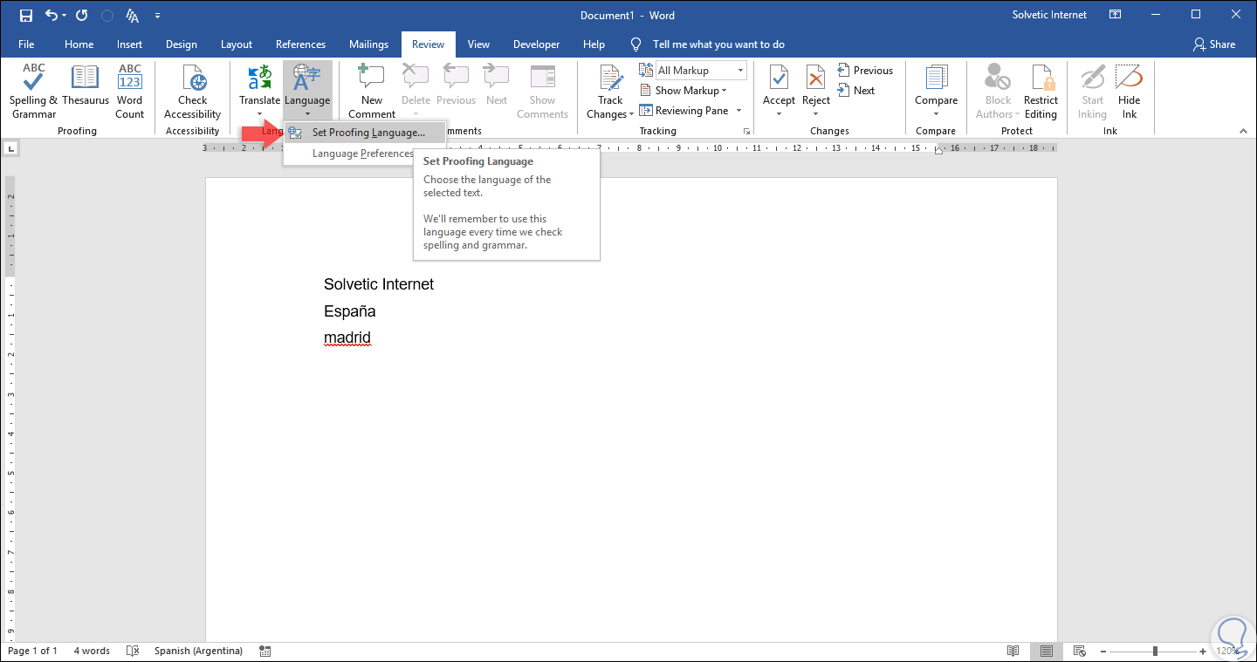Open the Design tab
The width and height of the screenshot is (1257, 662).
pyautogui.click(x=182, y=44)
